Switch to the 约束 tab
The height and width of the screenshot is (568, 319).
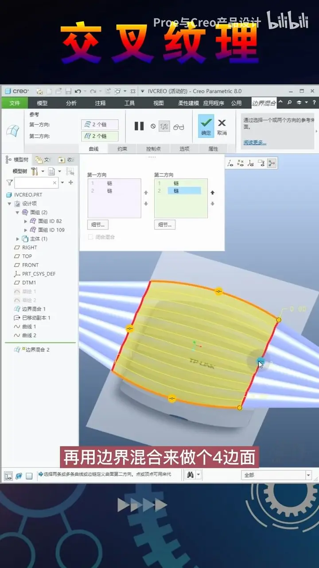[x=123, y=149]
